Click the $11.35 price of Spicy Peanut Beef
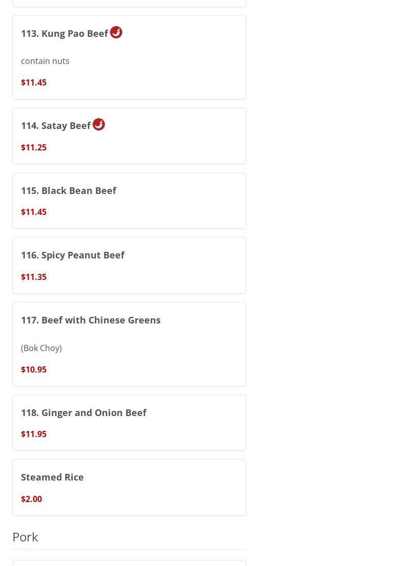The height and width of the screenshot is (566, 394). [34, 277]
